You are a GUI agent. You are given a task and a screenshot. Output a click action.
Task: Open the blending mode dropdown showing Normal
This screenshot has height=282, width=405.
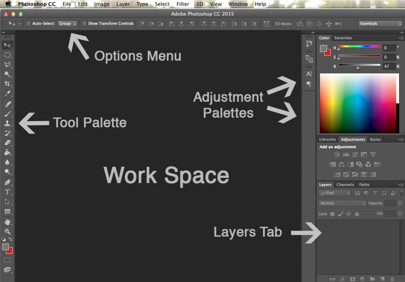tap(342, 203)
